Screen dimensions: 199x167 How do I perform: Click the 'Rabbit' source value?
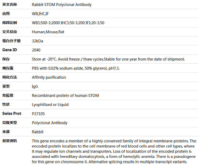(x=38, y=132)
